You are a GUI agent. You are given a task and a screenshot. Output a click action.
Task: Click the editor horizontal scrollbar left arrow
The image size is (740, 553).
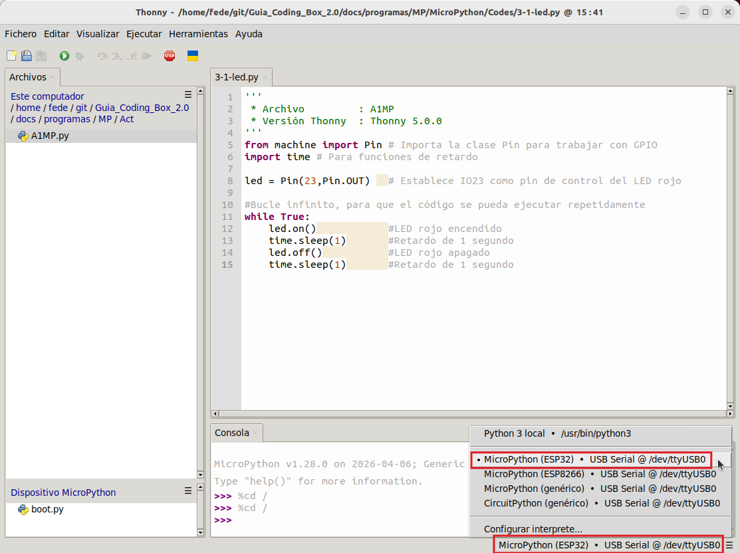[215, 414]
